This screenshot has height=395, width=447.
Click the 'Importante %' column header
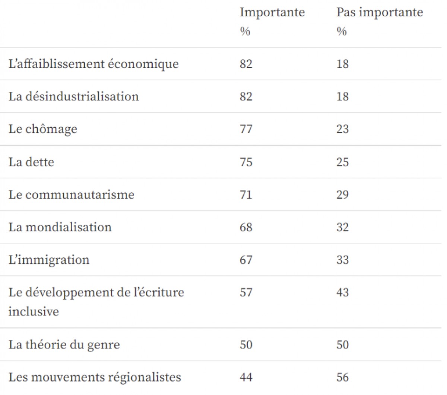click(272, 22)
